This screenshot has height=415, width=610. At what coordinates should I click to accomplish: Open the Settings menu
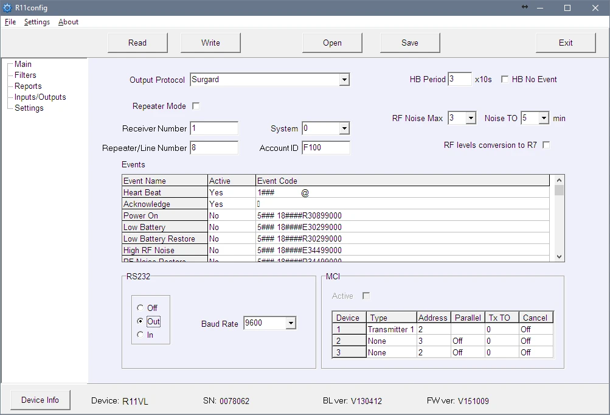click(36, 22)
